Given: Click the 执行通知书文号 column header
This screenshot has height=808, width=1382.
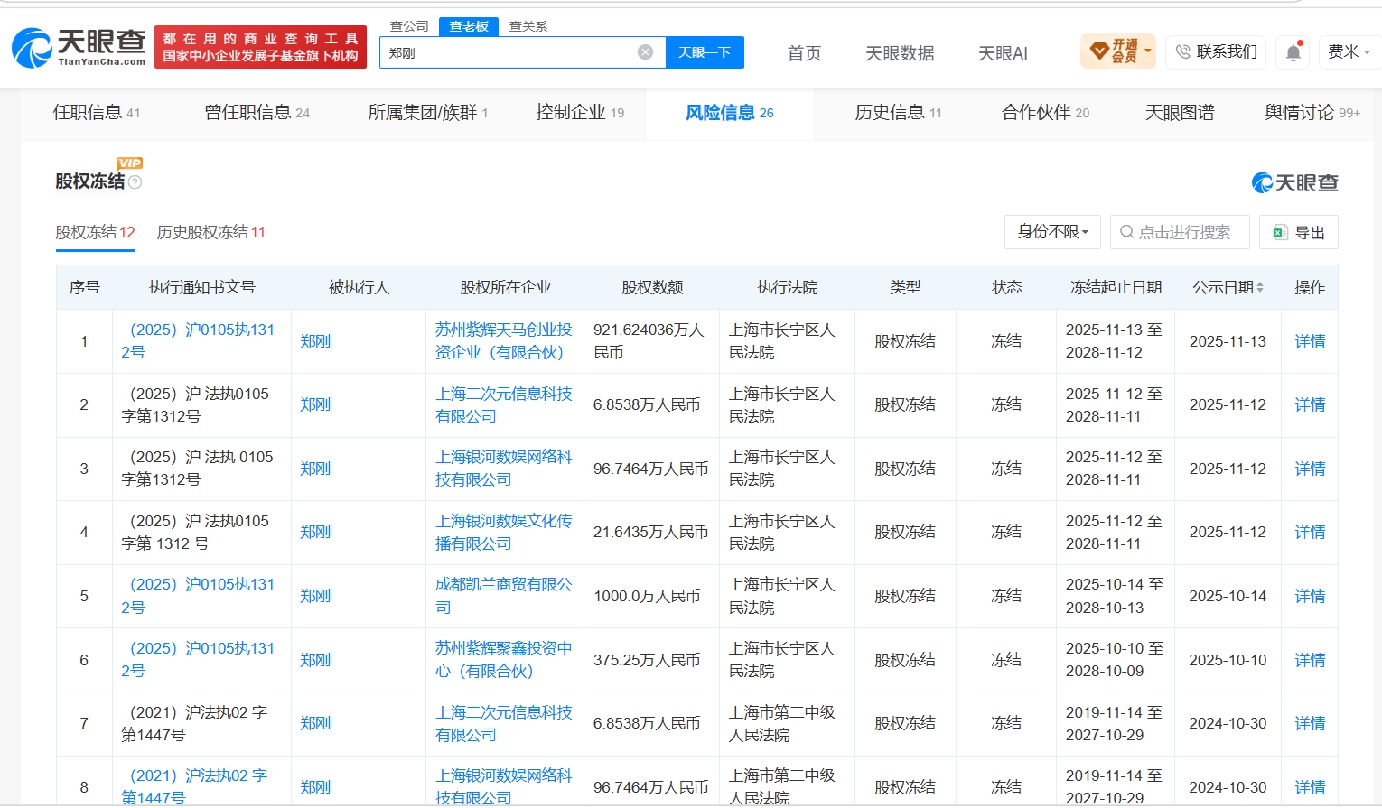Looking at the screenshot, I should coord(202,288).
